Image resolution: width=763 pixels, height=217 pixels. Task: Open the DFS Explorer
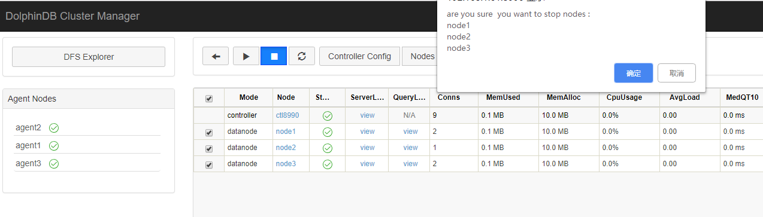(x=89, y=57)
